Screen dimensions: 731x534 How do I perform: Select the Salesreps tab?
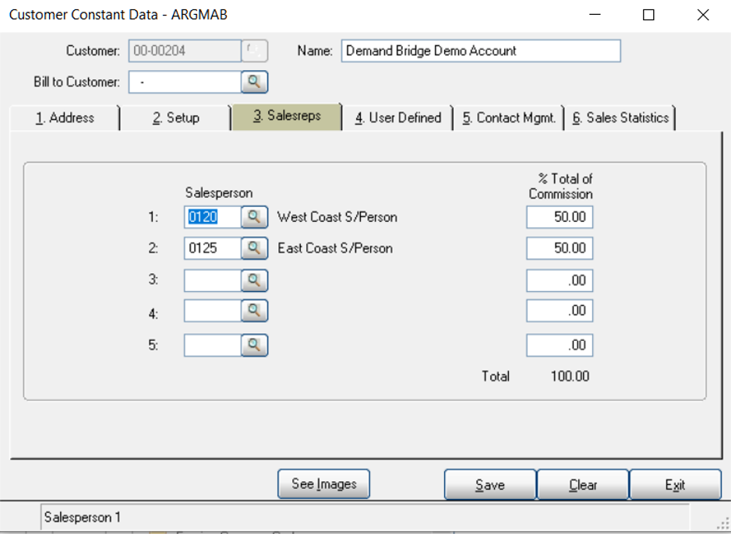(287, 116)
